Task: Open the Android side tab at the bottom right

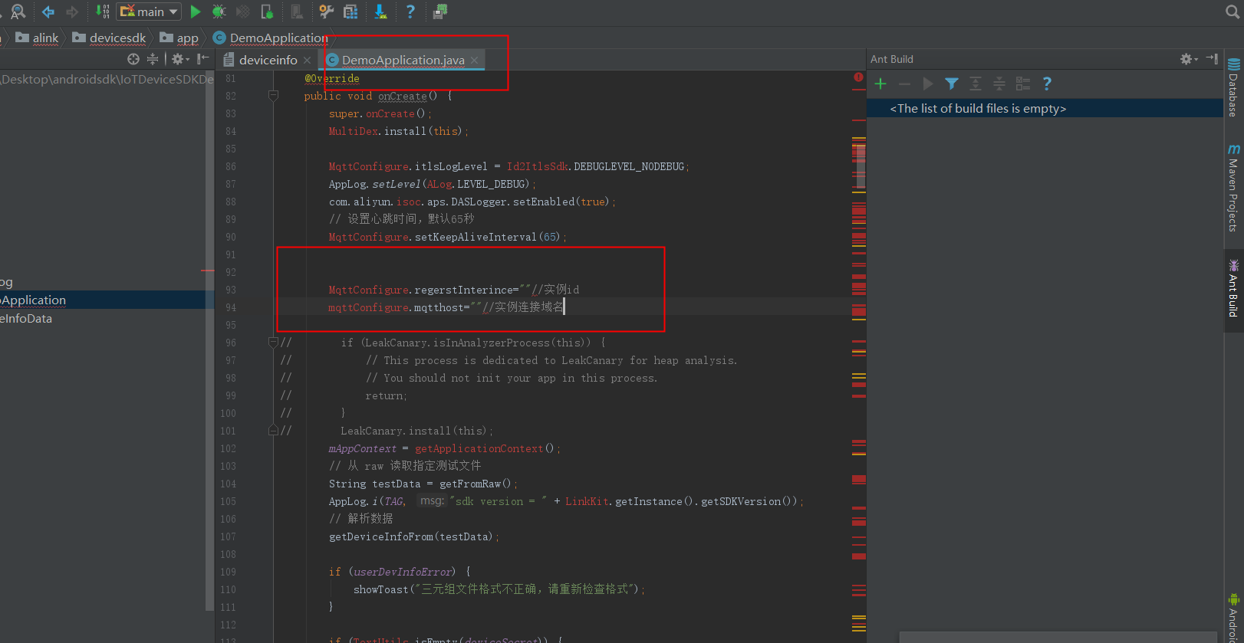Action: click(1233, 618)
